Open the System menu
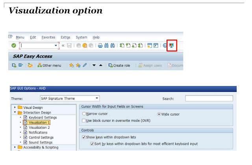Viewport: 252px width, 165px height. (82, 37)
